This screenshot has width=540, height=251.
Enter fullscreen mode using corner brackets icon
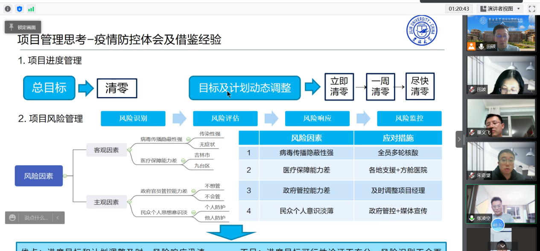531,9
